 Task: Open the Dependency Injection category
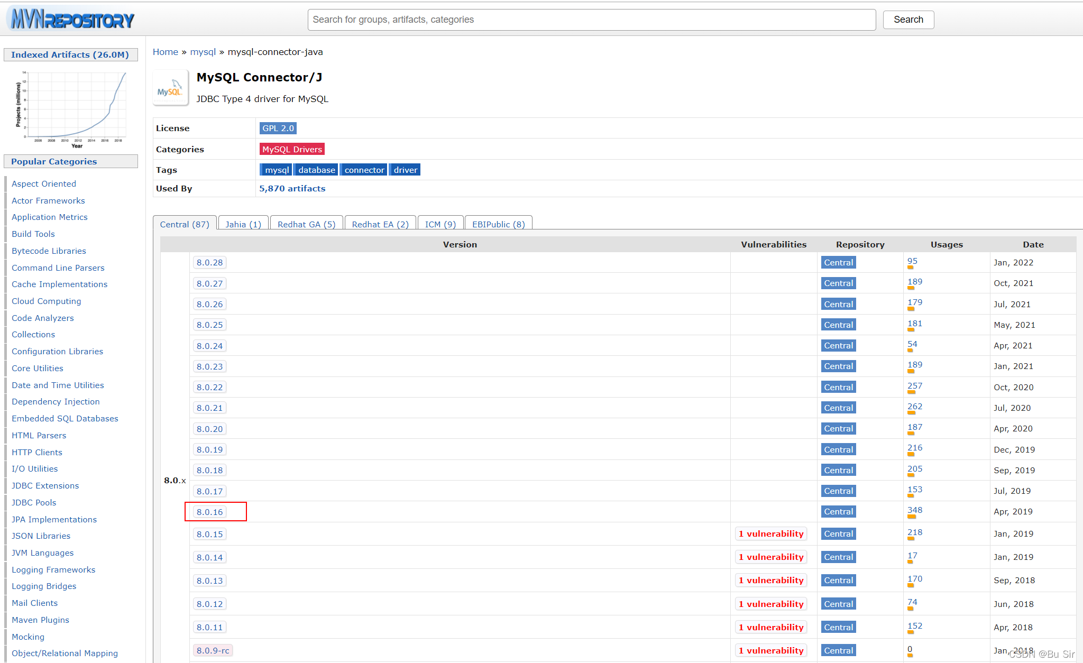pos(56,401)
